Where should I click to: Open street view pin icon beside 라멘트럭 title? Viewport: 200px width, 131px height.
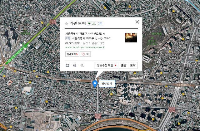pyautogui.click(x=90, y=24)
